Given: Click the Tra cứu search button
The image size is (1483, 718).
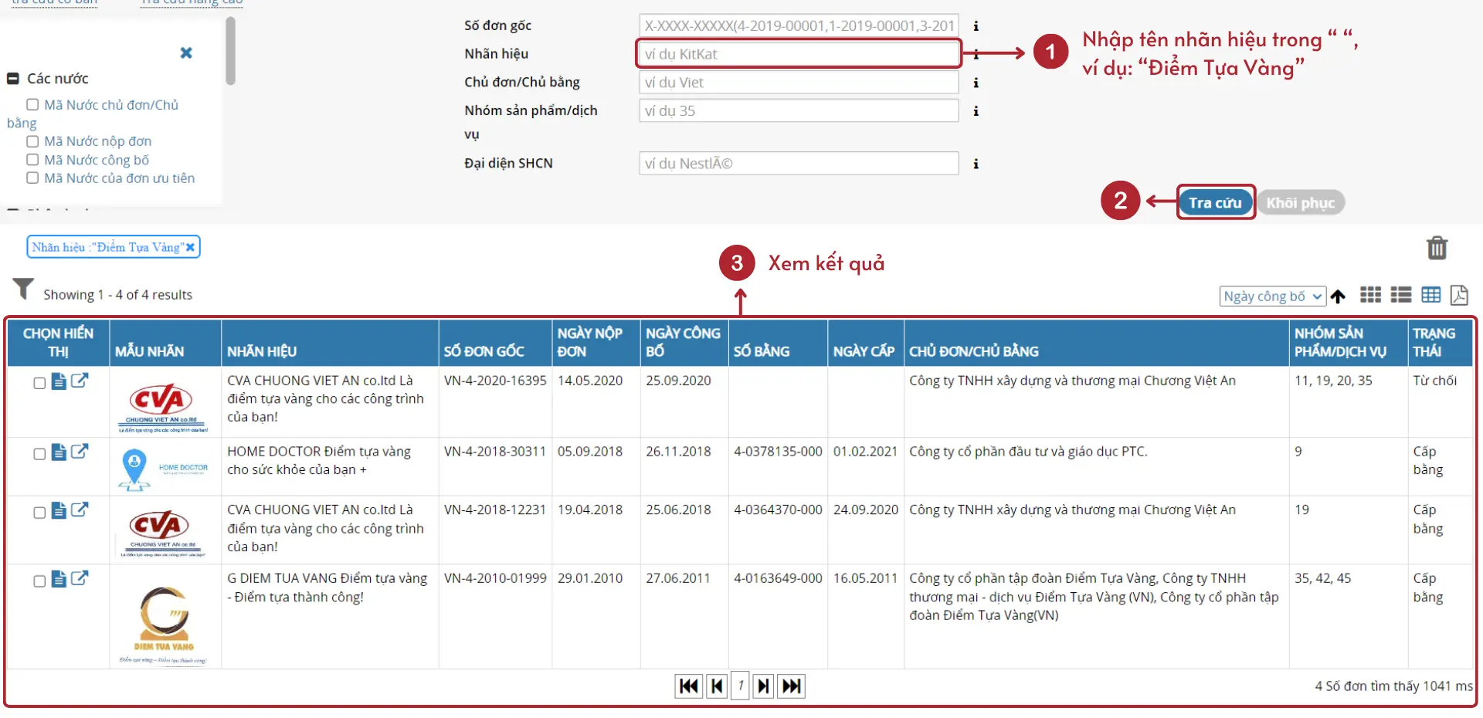Looking at the screenshot, I should [x=1215, y=203].
